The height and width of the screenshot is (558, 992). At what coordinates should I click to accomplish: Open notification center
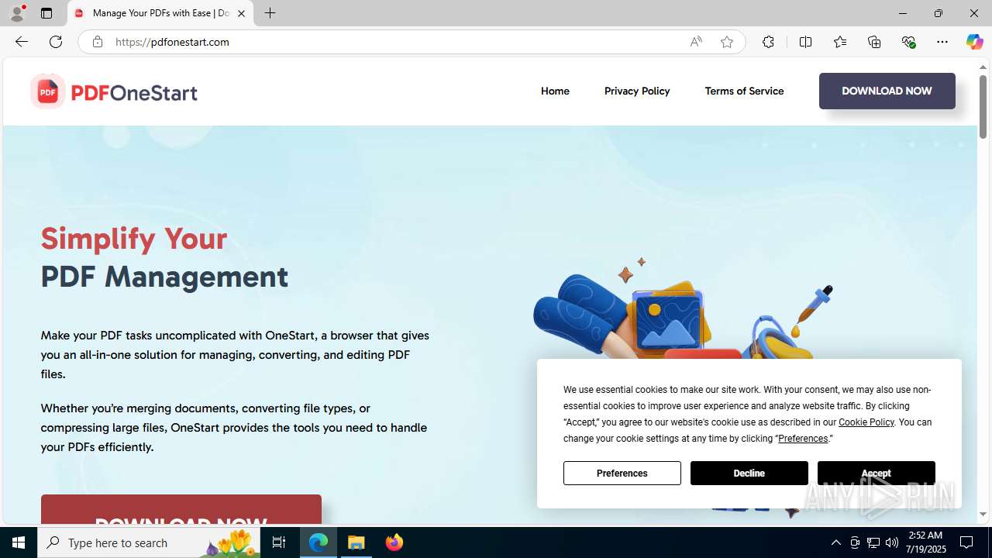click(x=966, y=542)
